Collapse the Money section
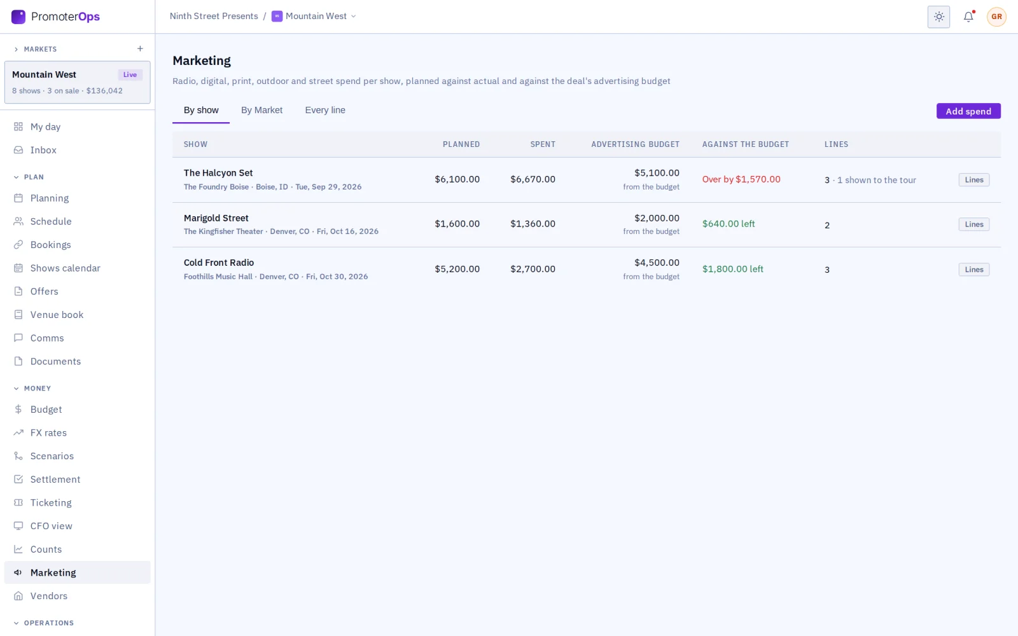Viewport: 1018px width, 636px height. click(x=16, y=389)
